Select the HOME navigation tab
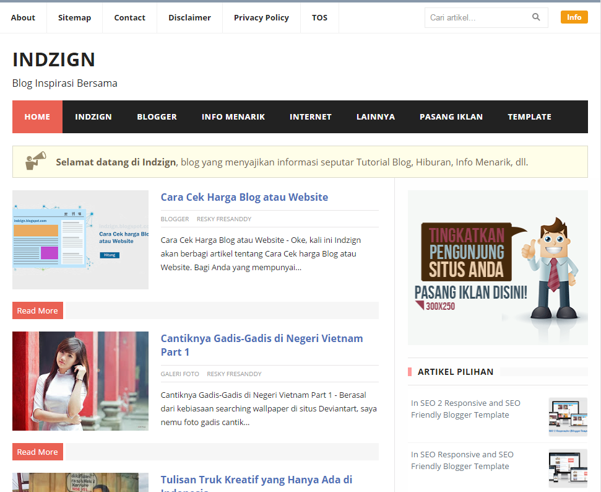Viewport: 601px width, 492px height. point(37,116)
